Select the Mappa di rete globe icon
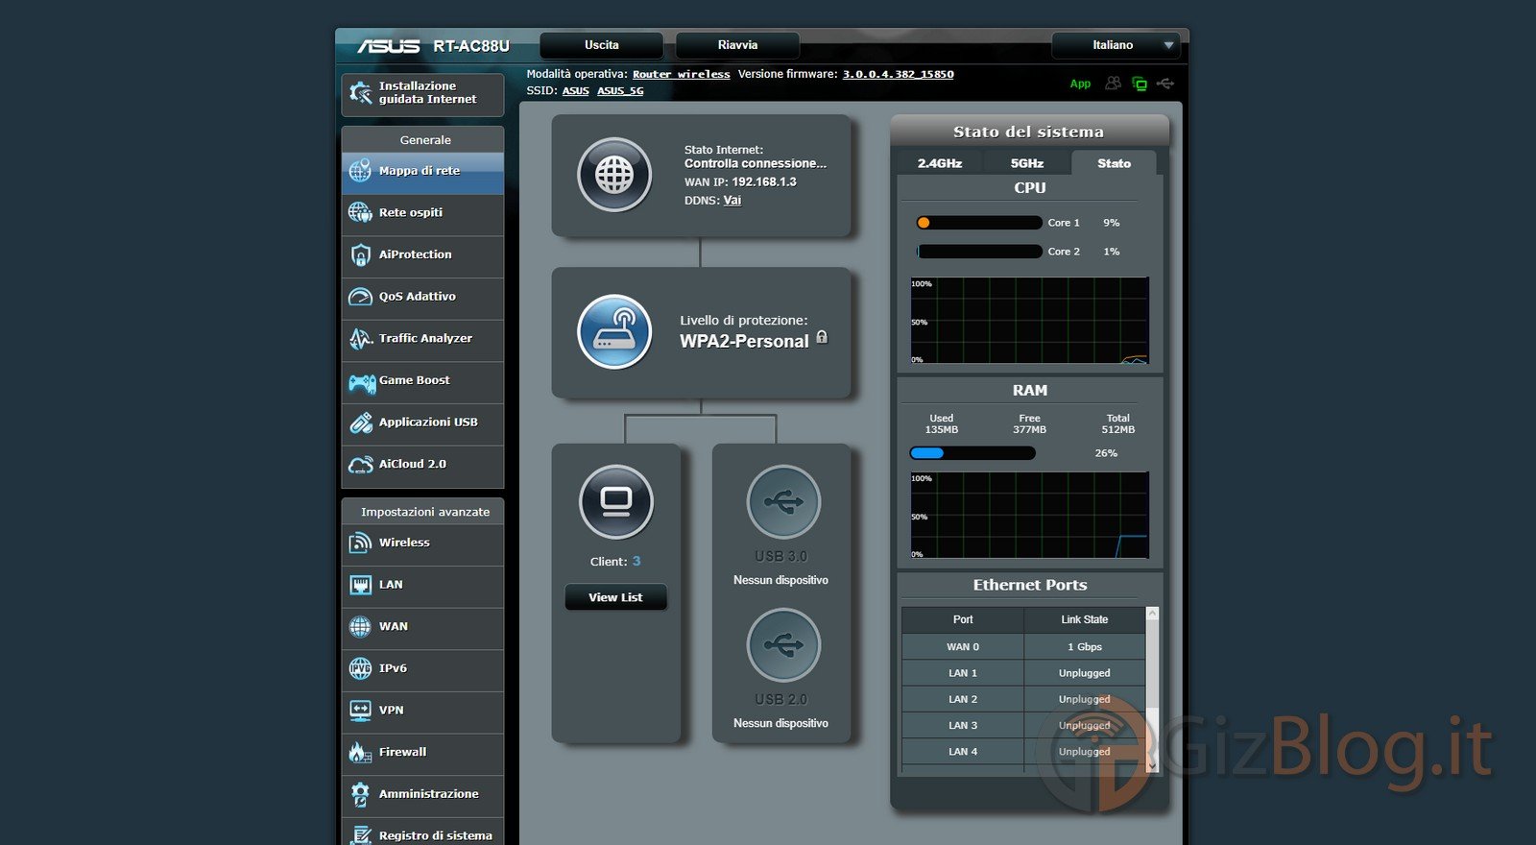The height and width of the screenshot is (845, 1536). pos(360,171)
